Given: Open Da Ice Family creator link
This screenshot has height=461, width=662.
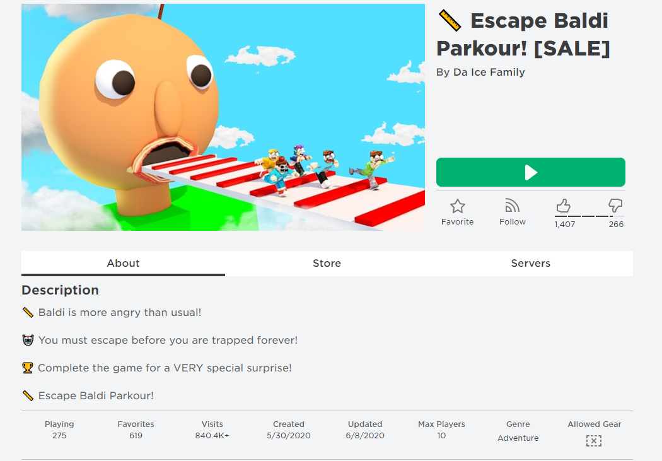Looking at the screenshot, I should pyautogui.click(x=489, y=72).
